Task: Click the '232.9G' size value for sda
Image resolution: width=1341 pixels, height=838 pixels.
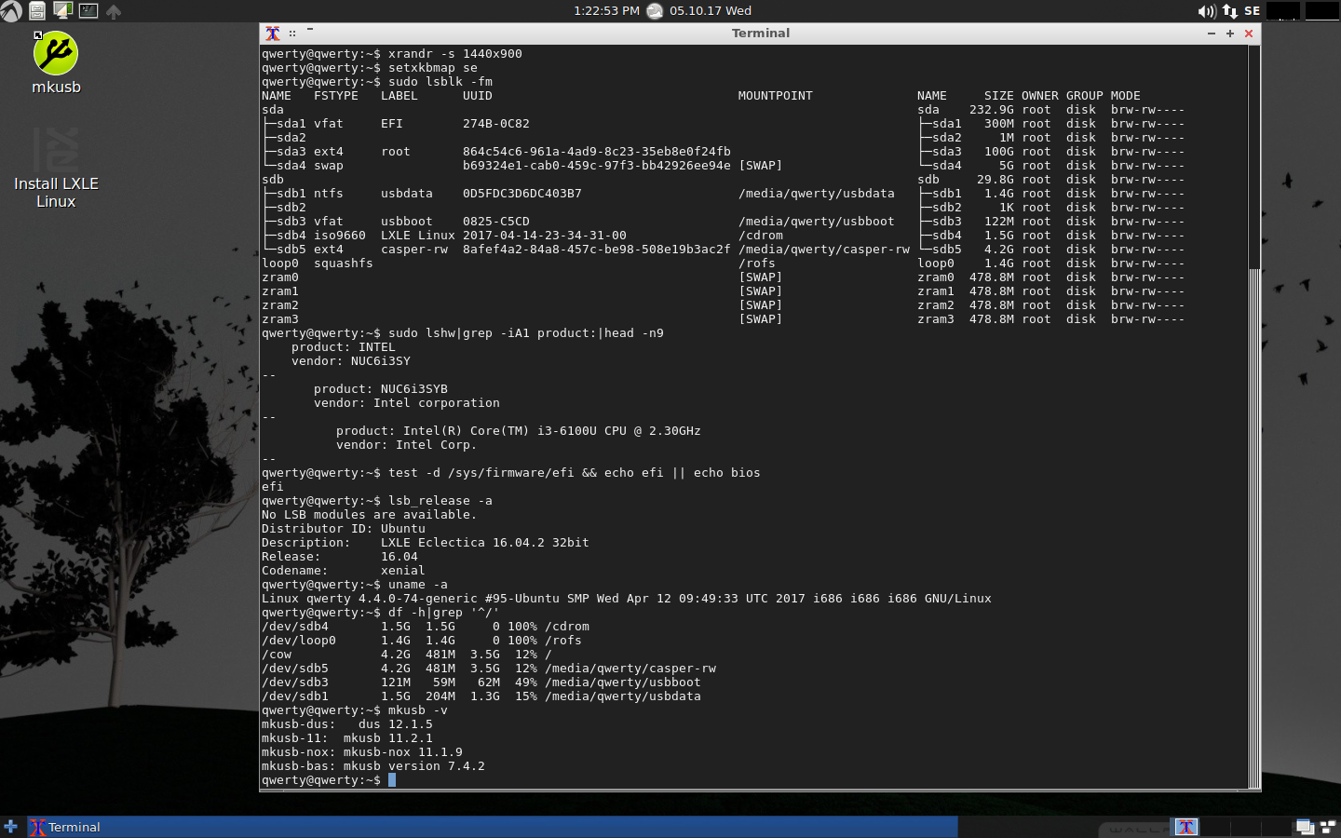Action: pos(992,110)
